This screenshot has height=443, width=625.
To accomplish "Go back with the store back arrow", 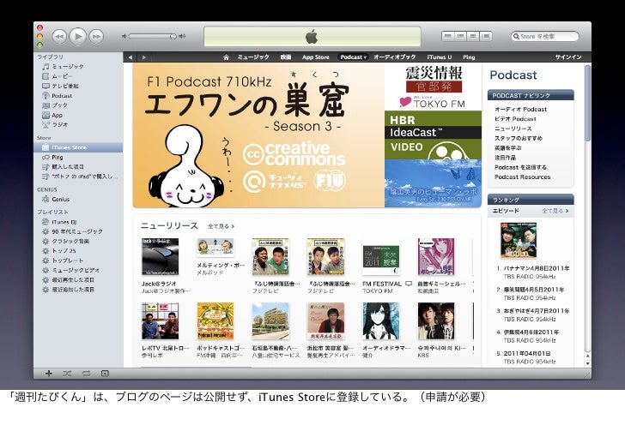I will [130, 57].
